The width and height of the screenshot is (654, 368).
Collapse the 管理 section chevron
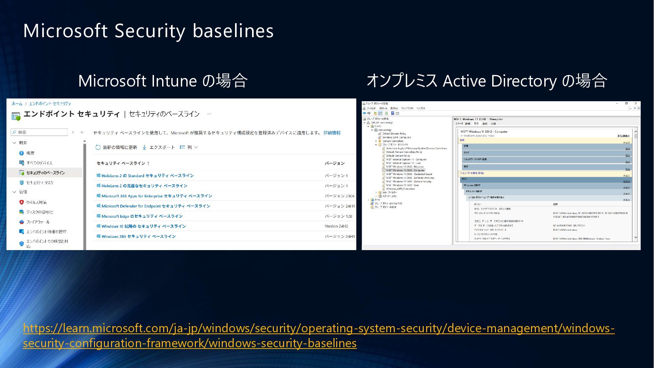click(14, 192)
